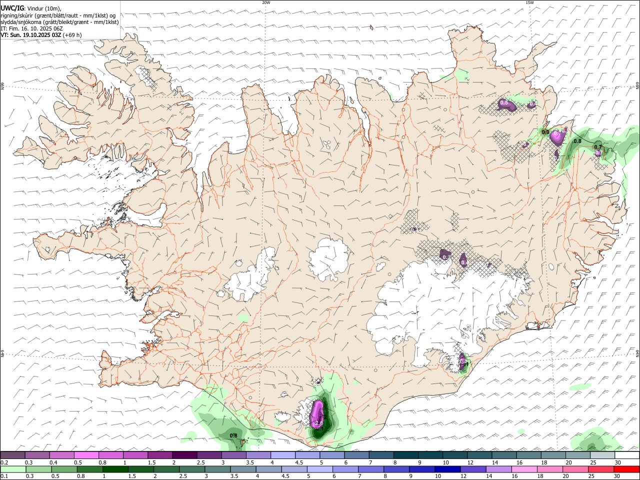This screenshot has width=640, height=480.
Task: Click the 30 label ending the lower scale
Action: coord(618,476)
